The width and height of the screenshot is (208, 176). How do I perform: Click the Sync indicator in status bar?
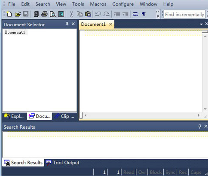170,172
